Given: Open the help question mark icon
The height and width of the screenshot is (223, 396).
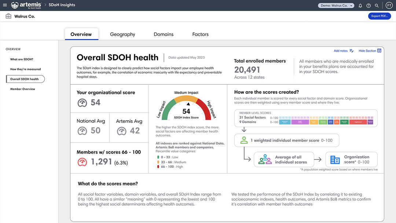Looking at the screenshot, I should pyautogui.click(x=369, y=5).
